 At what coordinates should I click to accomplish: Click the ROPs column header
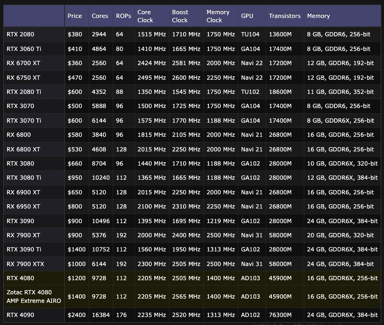(x=124, y=16)
